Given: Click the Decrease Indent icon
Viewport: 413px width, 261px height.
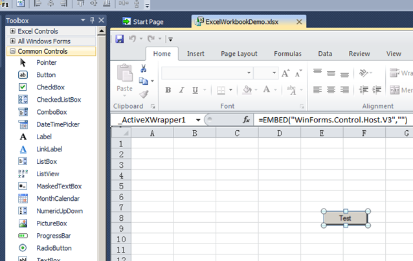Looking at the screenshot, I should (x=364, y=90).
